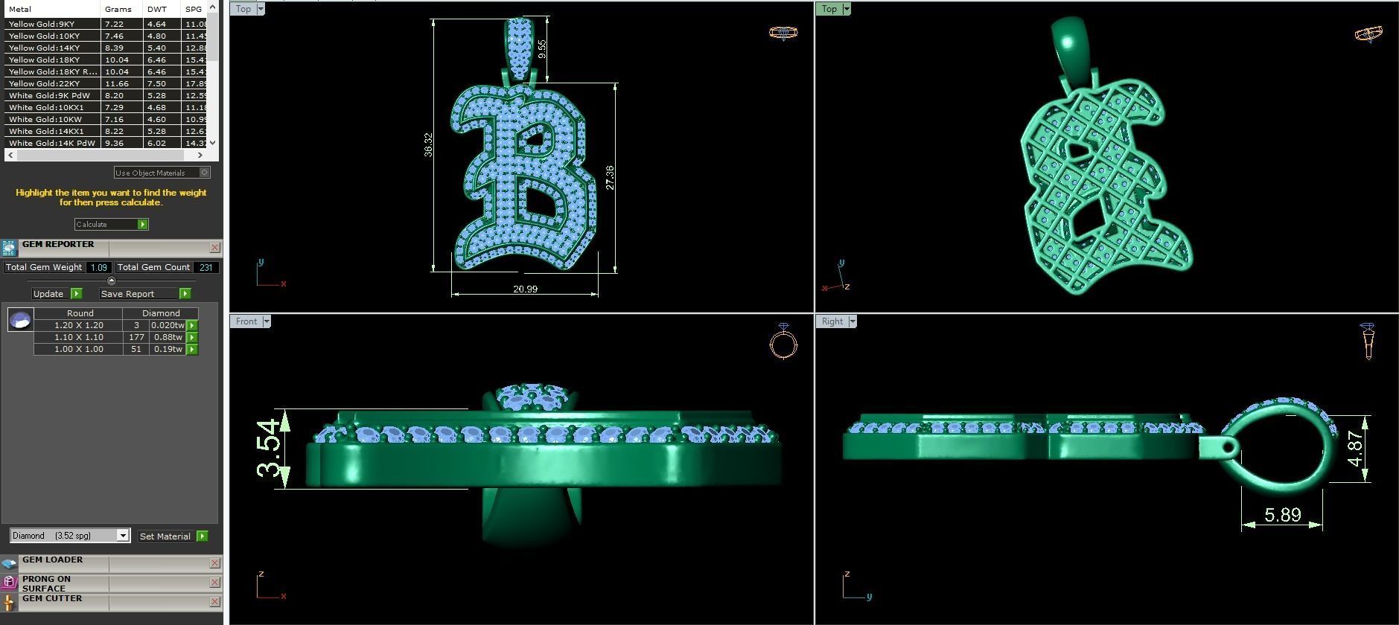
Task: Close the Gem Loader panel
Action: click(x=214, y=563)
